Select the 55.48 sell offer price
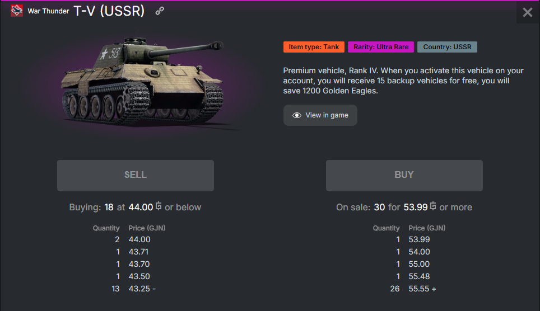The height and width of the screenshot is (311, 540). pyautogui.click(x=419, y=276)
